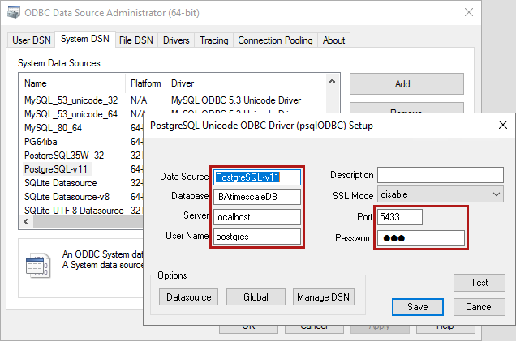The height and width of the screenshot is (341, 516).
Task: Click the horizontal scroll-left arrow
Action: (x=26, y=222)
